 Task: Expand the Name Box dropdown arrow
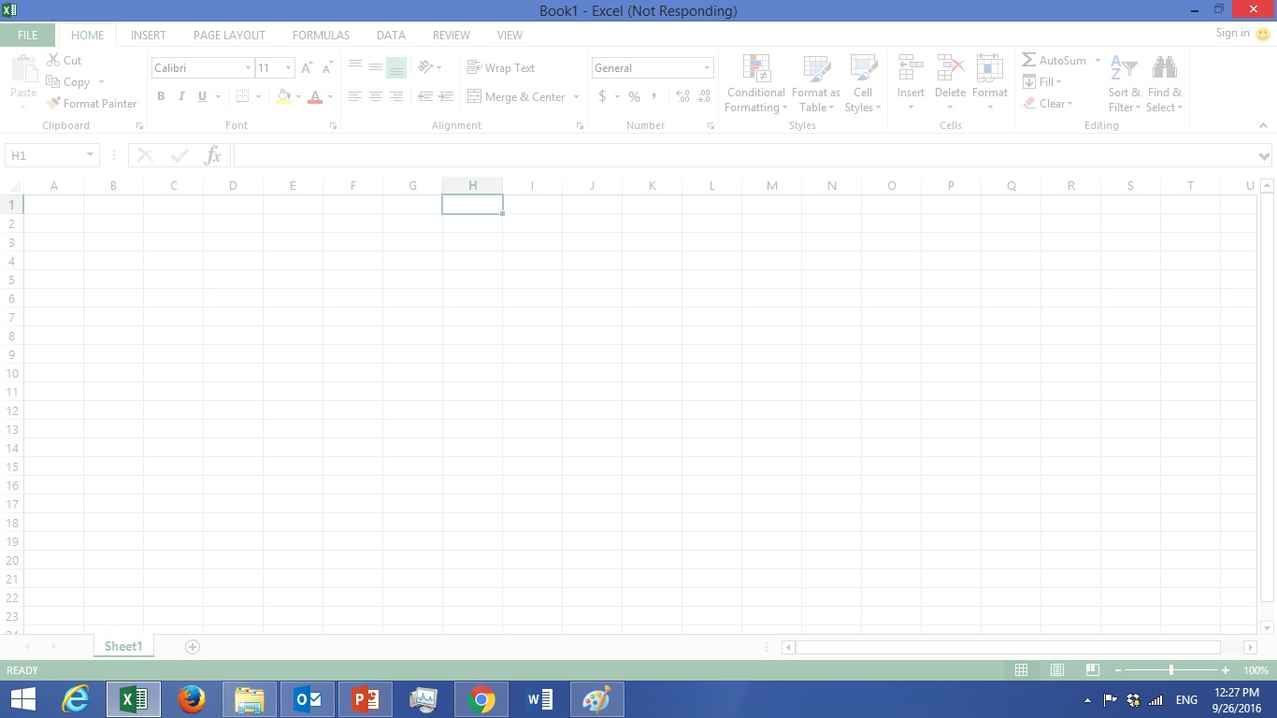(x=90, y=155)
